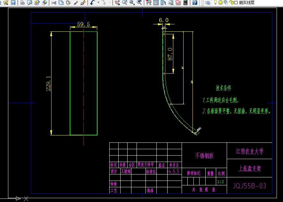
Task: Click the 不锈钢板 material cell
Action: (x=204, y=156)
